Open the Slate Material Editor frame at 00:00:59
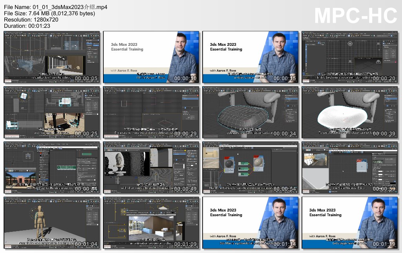The height and width of the screenshot is (253, 402). (x=350, y=168)
